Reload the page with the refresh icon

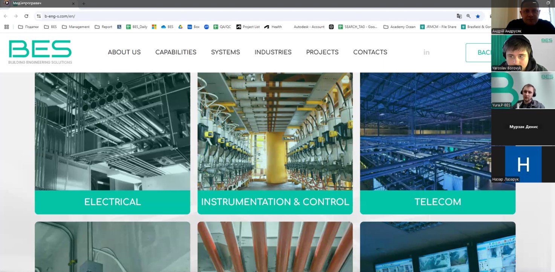26,16
